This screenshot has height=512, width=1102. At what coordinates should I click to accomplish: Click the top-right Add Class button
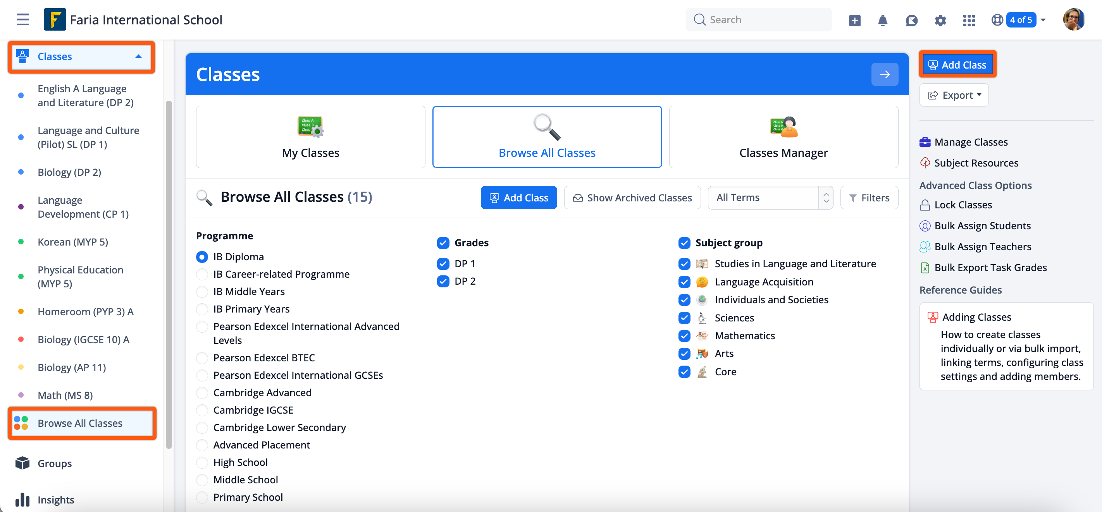(x=957, y=65)
